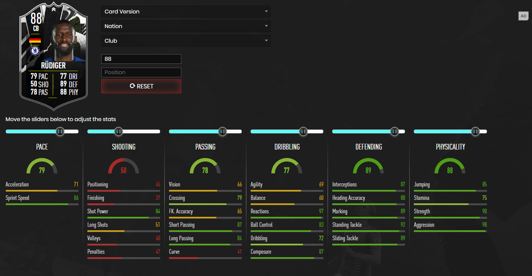
Task: Click the Aggression stat label
Action: tap(424, 225)
